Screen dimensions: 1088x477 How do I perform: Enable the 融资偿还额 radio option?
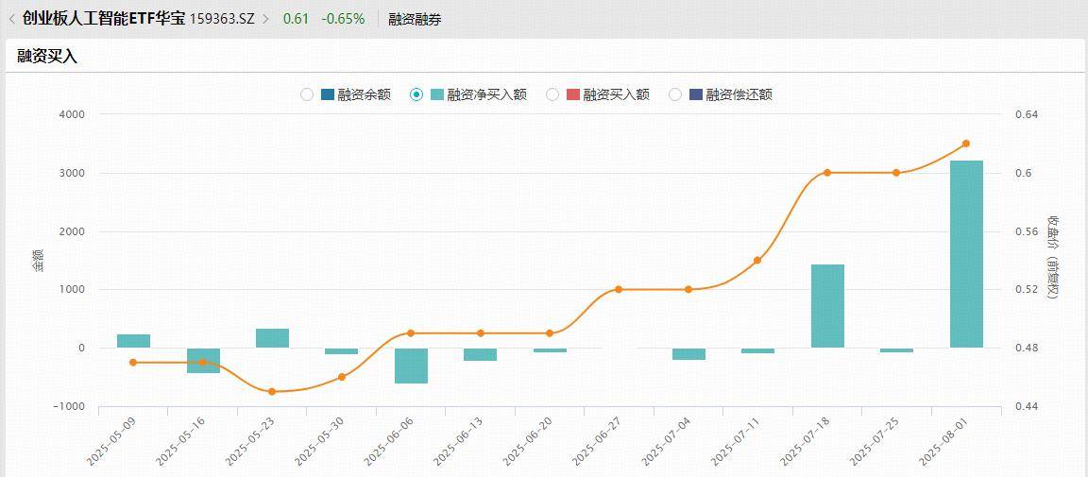[x=675, y=94]
